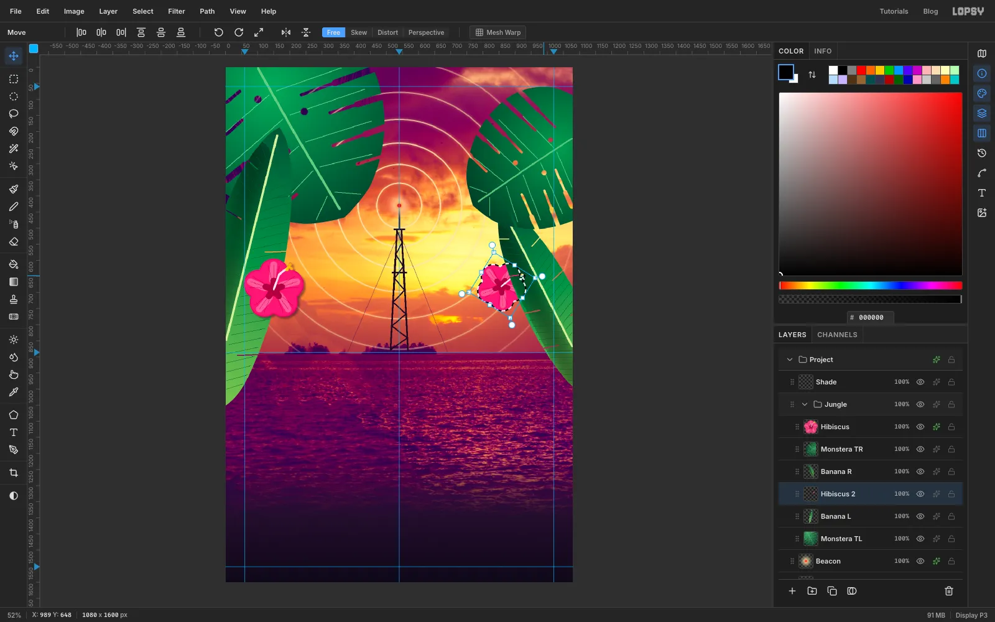Toggle visibility of the Monstera TR layer
Image resolution: width=995 pixels, height=622 pixels.
(920, 449)
